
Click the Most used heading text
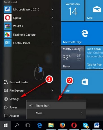pyautogui.click(x=10, y=2)
